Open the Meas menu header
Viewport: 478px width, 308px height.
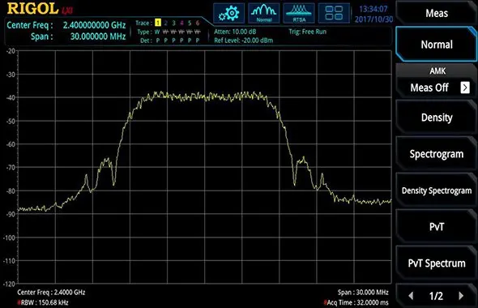[437, 13]
